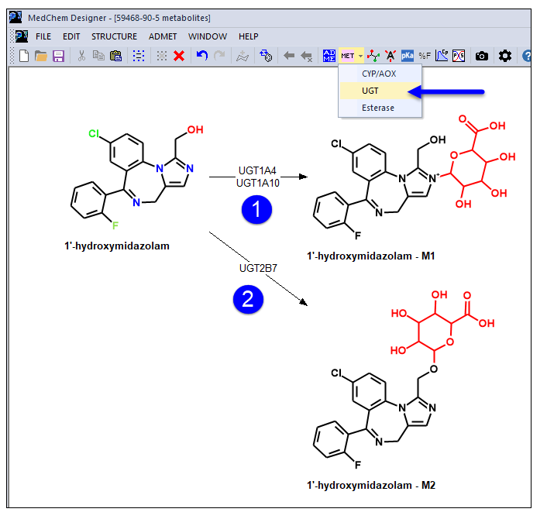Viewport: 547px width, 519px height.
Task: Select UGT from the MET dropdown
Action: pos(380,91)
